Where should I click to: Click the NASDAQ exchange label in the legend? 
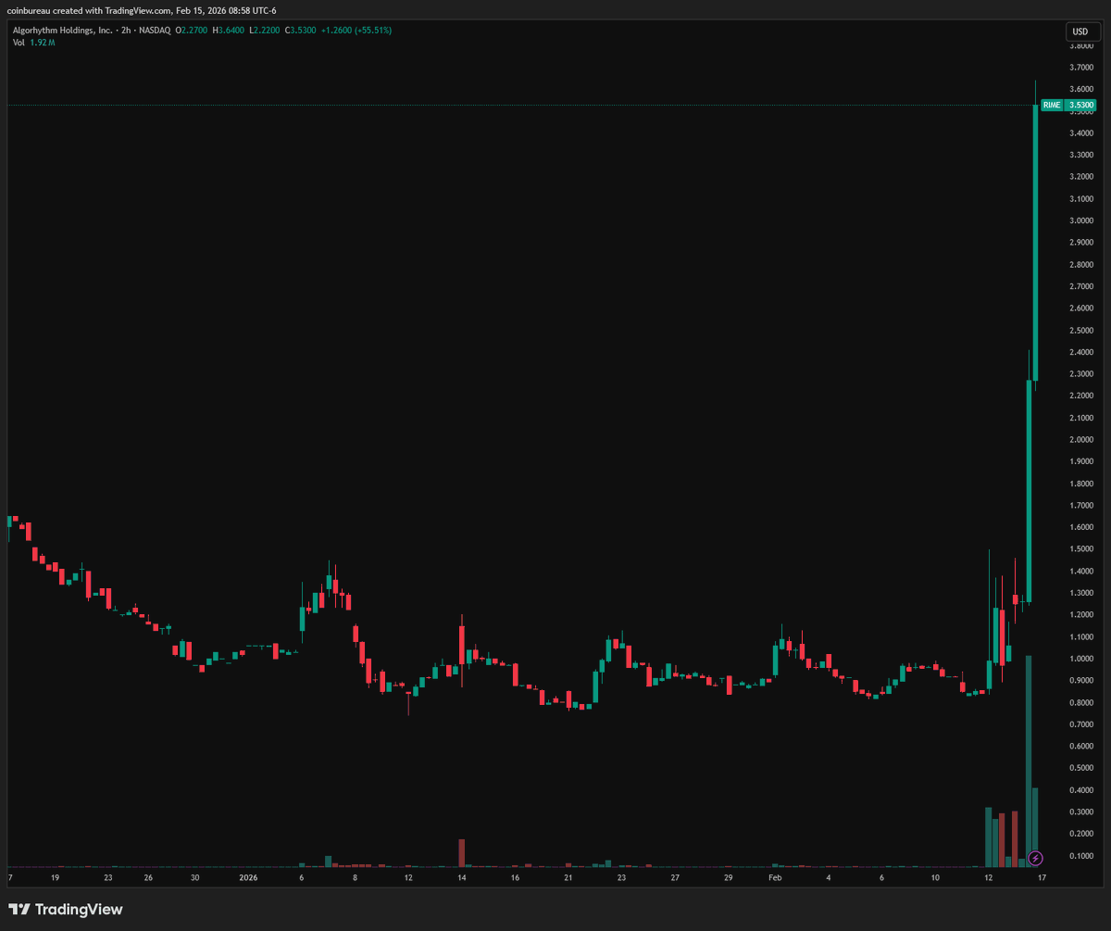(x=156, y=30)
